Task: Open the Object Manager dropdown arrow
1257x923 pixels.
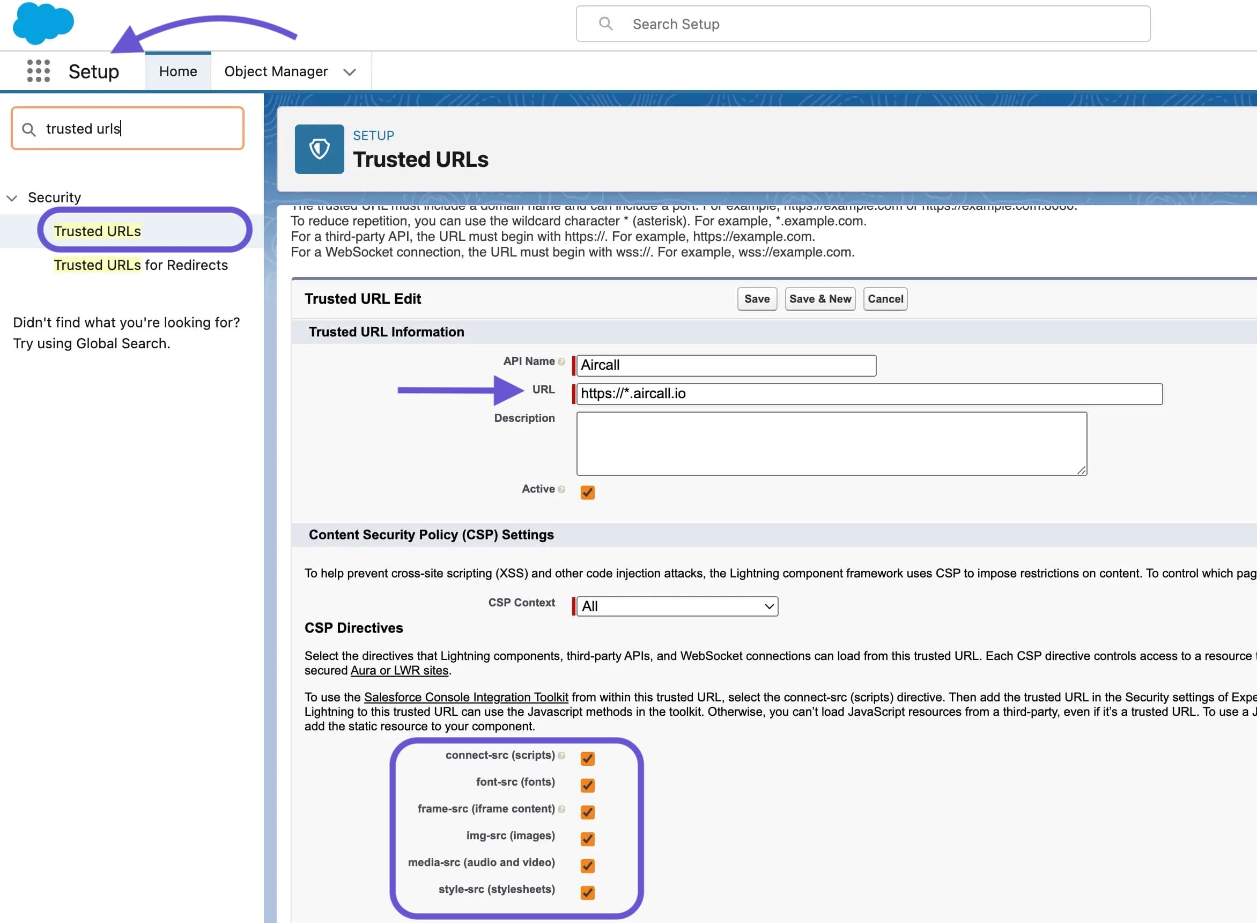Action: pyautogui.click(x=350, y=71)
